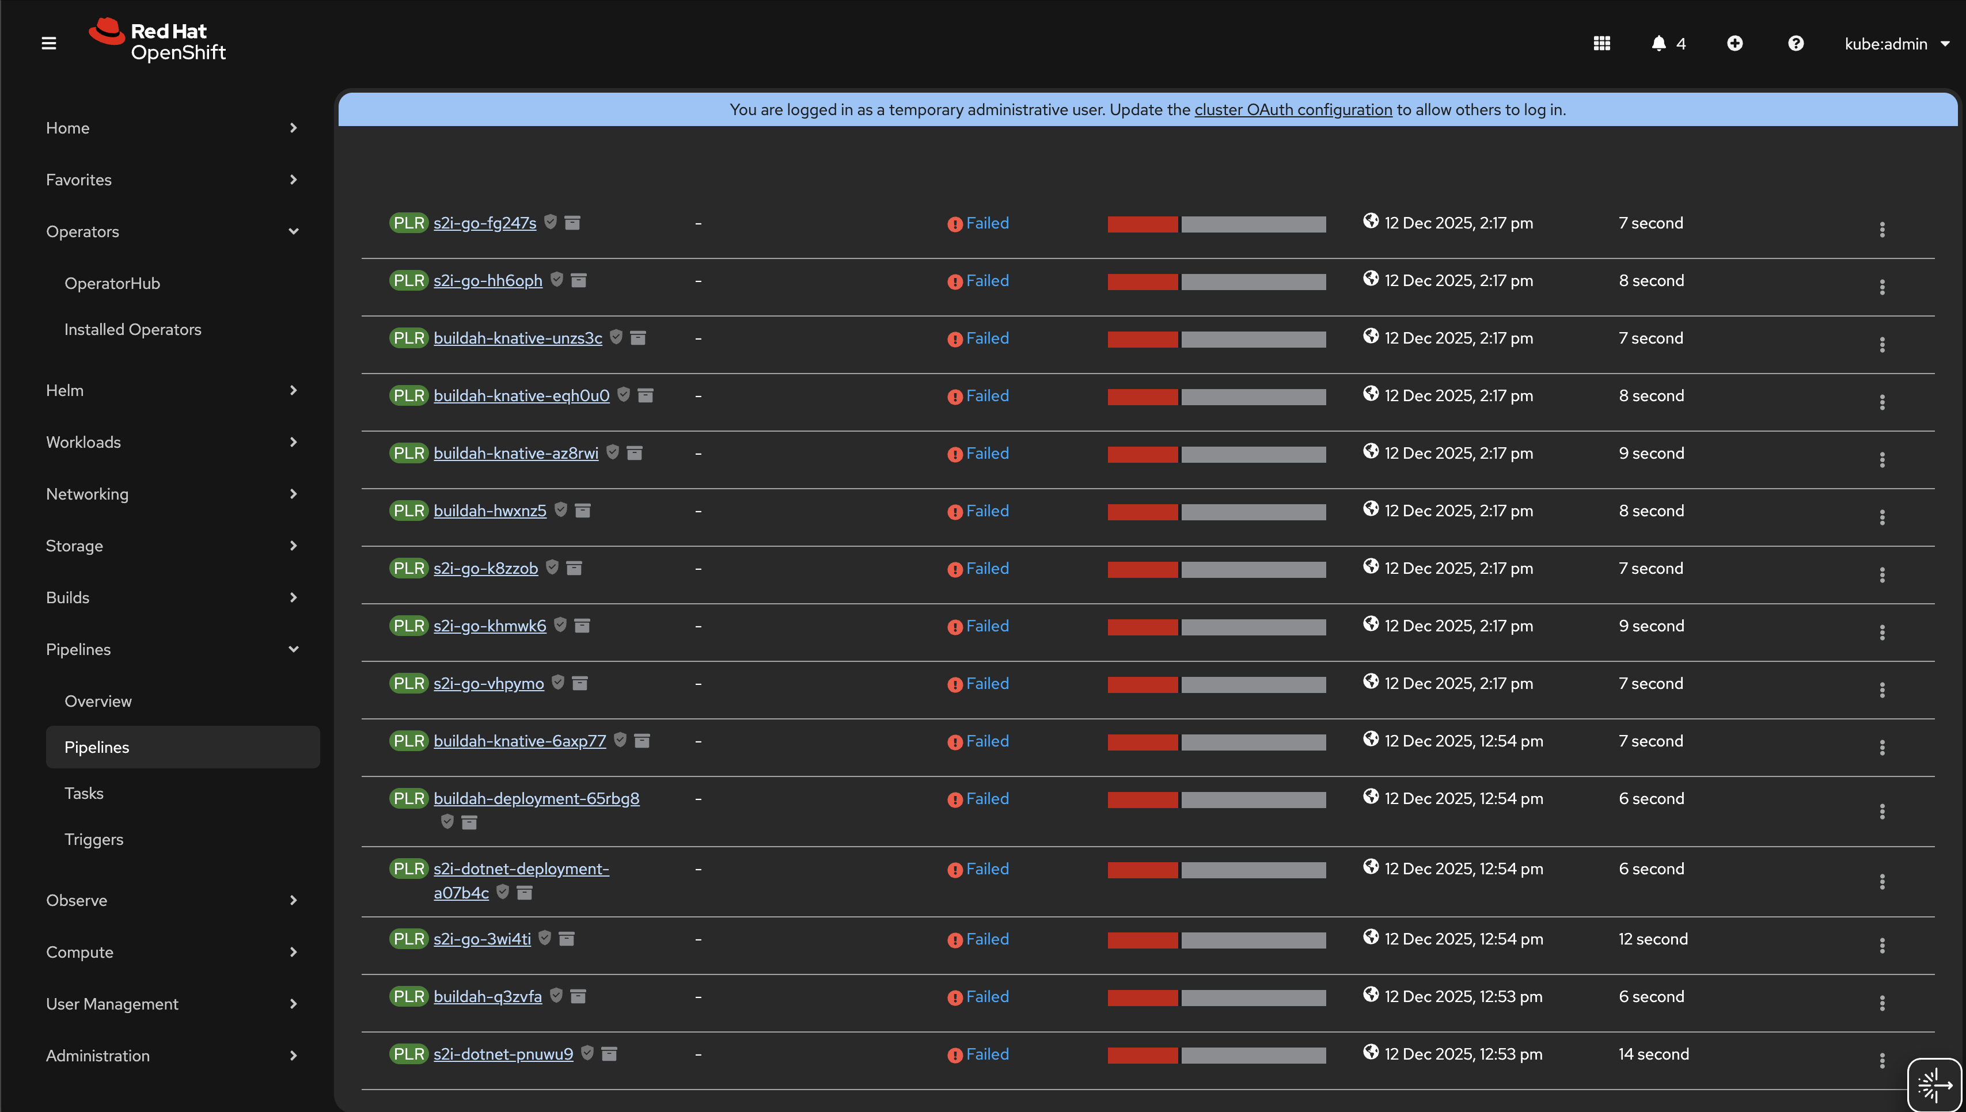Toggle the hamburger navigation menu
Image resolution: width=1966 pixels, height=1112 pixels.
coord(49,44)
